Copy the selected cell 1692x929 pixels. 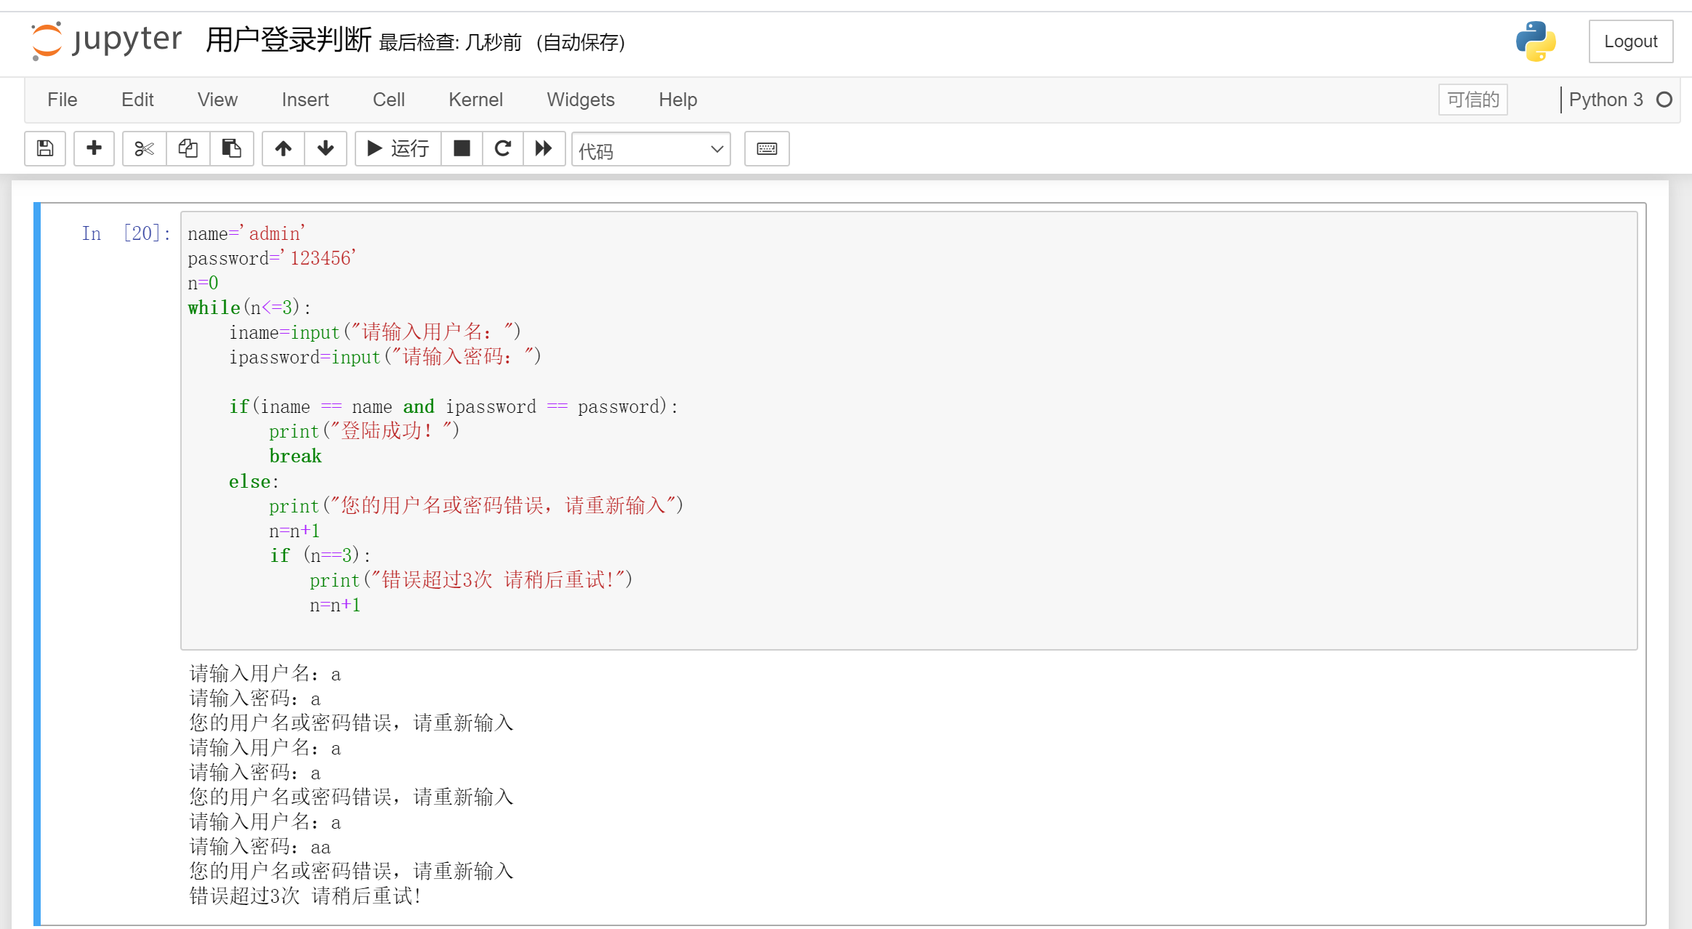(x=188, y=149)
